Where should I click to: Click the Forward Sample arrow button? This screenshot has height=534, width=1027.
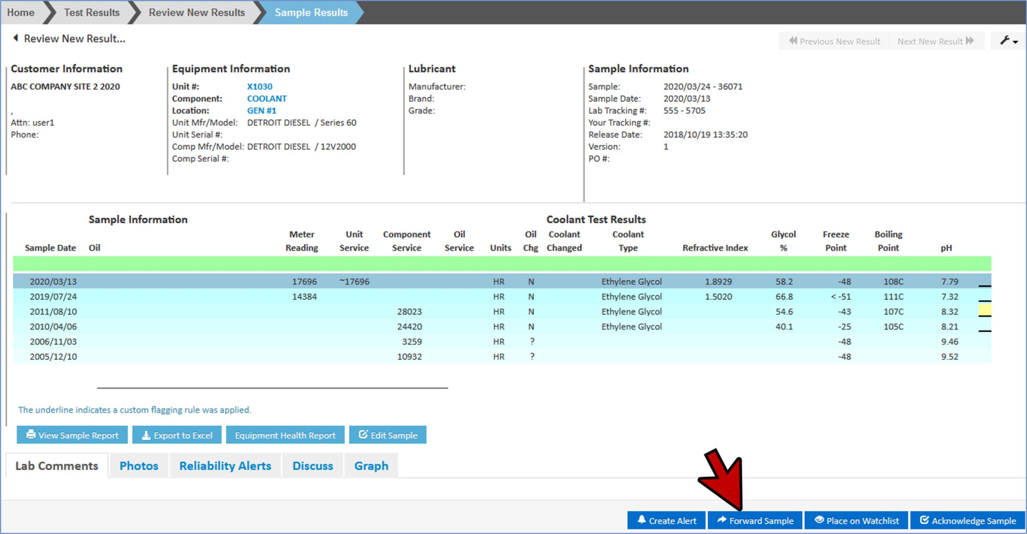point(755,520)
